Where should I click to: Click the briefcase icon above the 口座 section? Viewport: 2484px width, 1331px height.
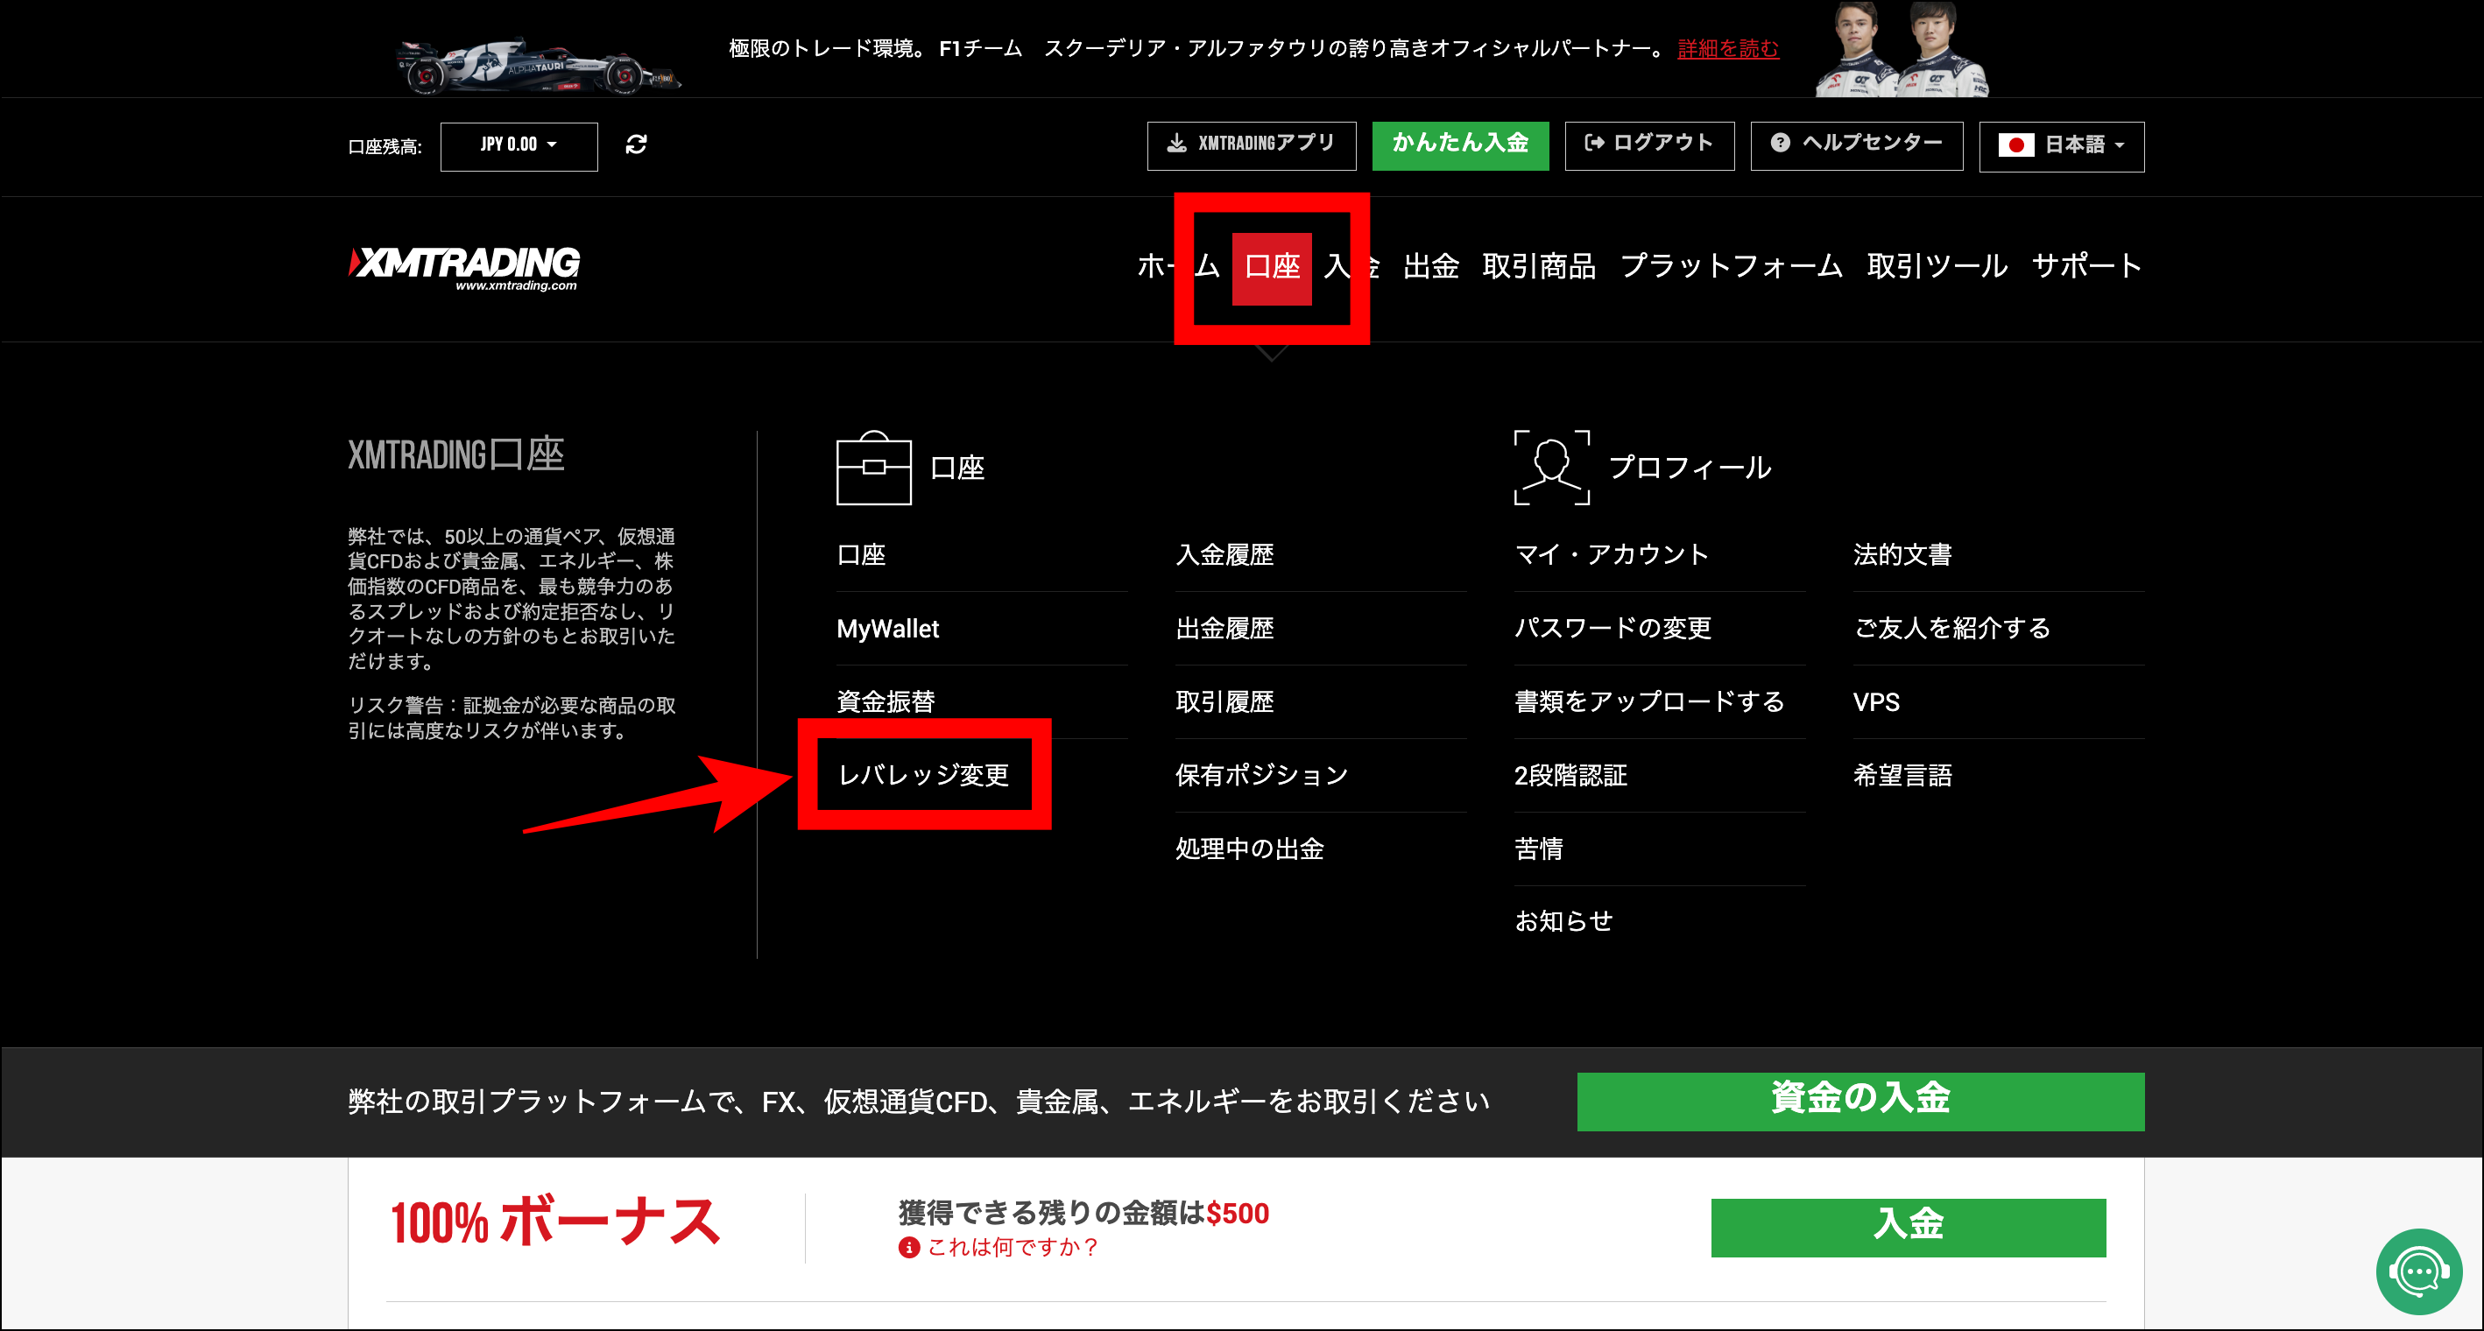(x=872, y=469)
